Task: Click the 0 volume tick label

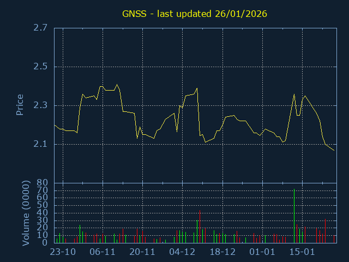Action: 45,243
